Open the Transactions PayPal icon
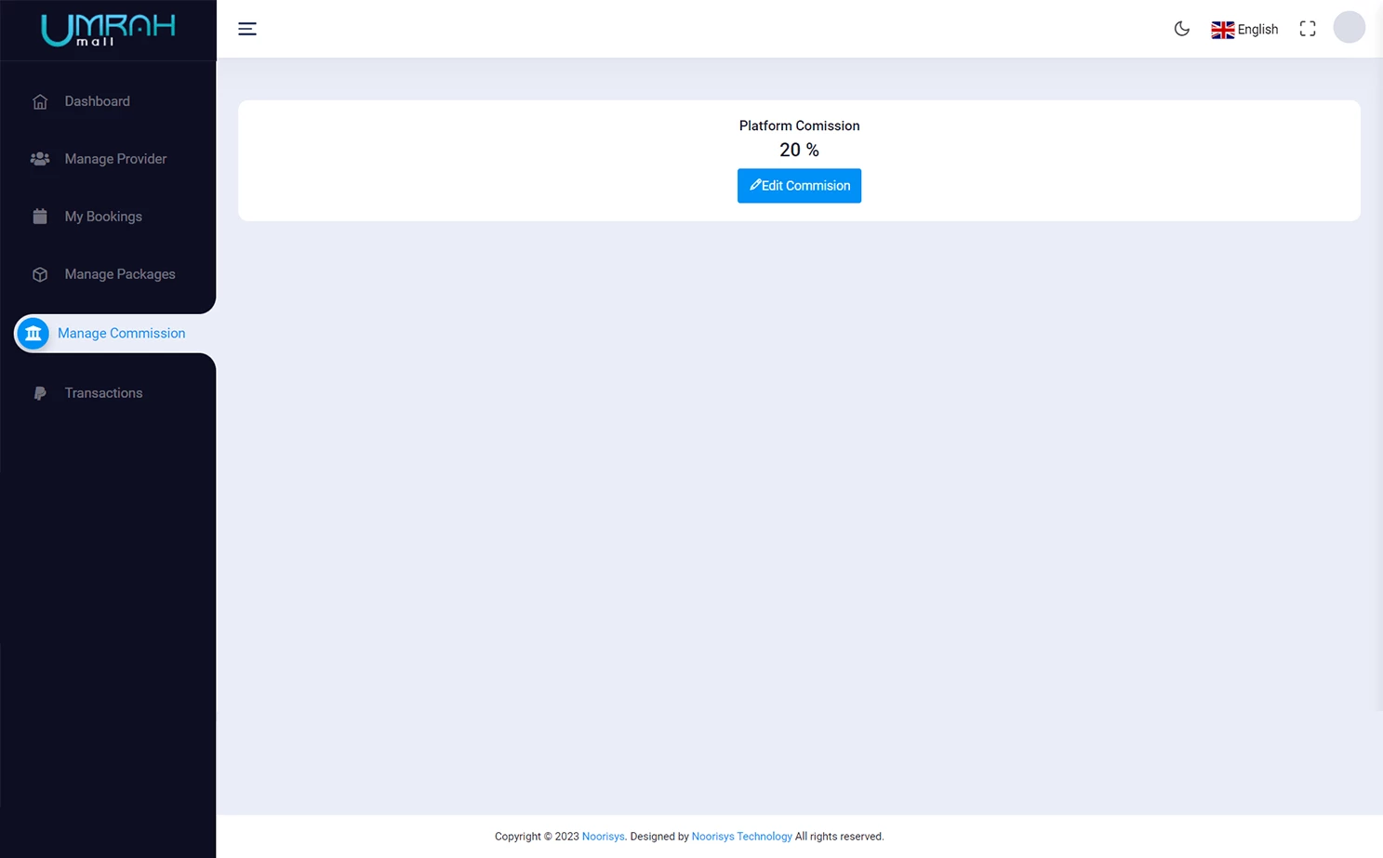Image resolution: width=1383 pixels, height=858 pixels. [40, 393]
